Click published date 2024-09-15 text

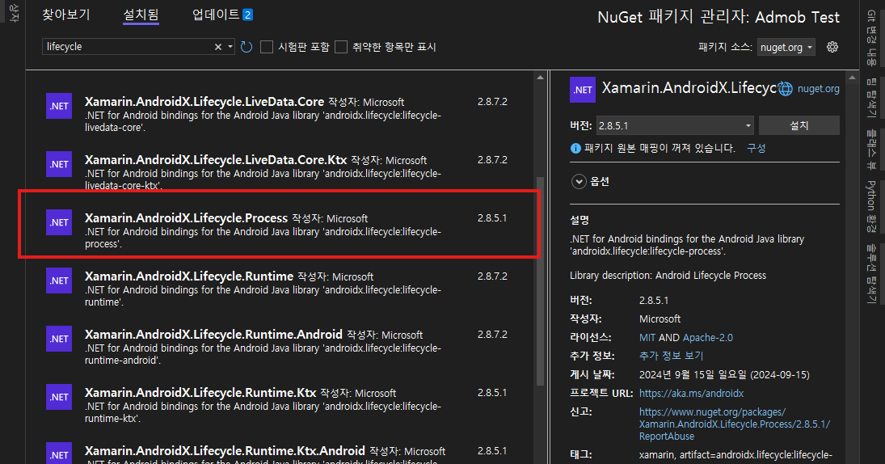(724, 375)
